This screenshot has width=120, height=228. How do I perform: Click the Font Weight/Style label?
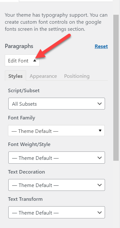coord(29,144)
